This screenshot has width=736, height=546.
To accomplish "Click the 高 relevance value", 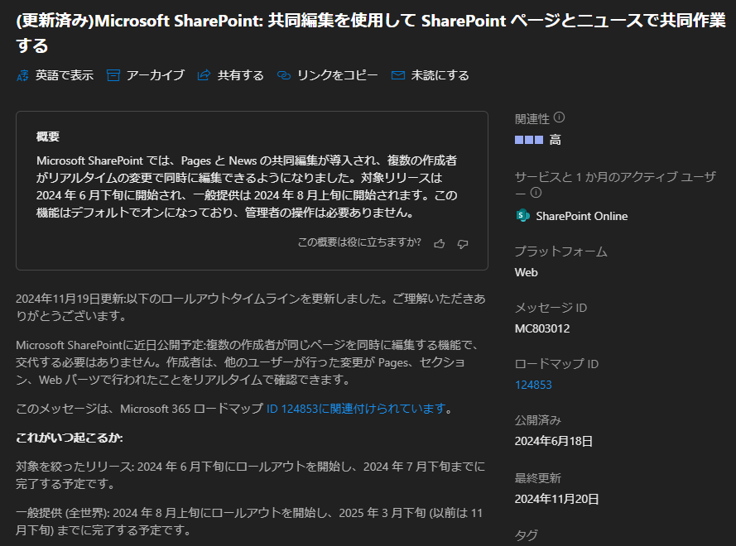I will pyautogui.click(x=556, y=140).
